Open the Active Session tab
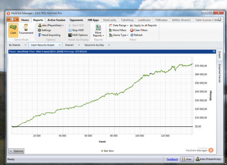The width and height of the screenshot is (227, 165). coord(56,20)
